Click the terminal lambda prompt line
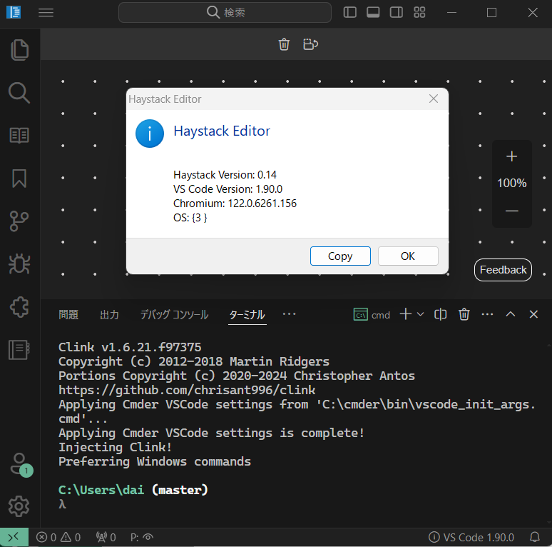Viewport: 552px width, 547px height. coord(62,504)
